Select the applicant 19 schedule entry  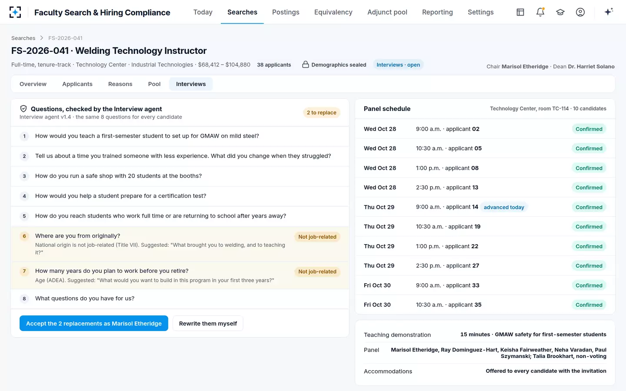pyautogui.click(x=485, y=226)
